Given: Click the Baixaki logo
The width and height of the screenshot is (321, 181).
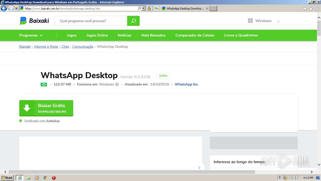Looking at the screenshot, I should (x=34, y=21).
